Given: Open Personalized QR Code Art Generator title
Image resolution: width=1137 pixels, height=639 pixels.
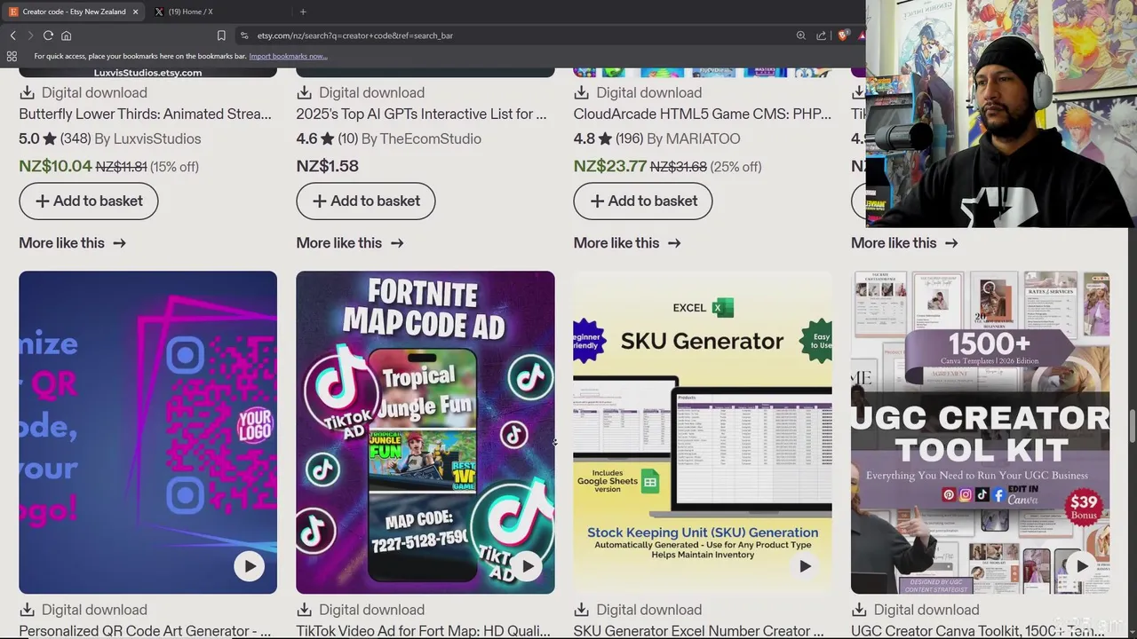Looking at the screenshot, I should point(145,631).
